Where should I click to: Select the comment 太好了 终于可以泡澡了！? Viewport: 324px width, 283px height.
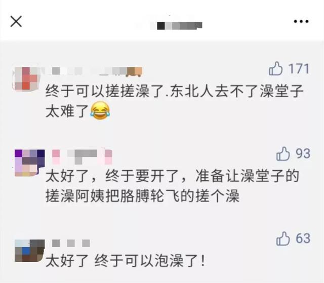coord(126,261)
